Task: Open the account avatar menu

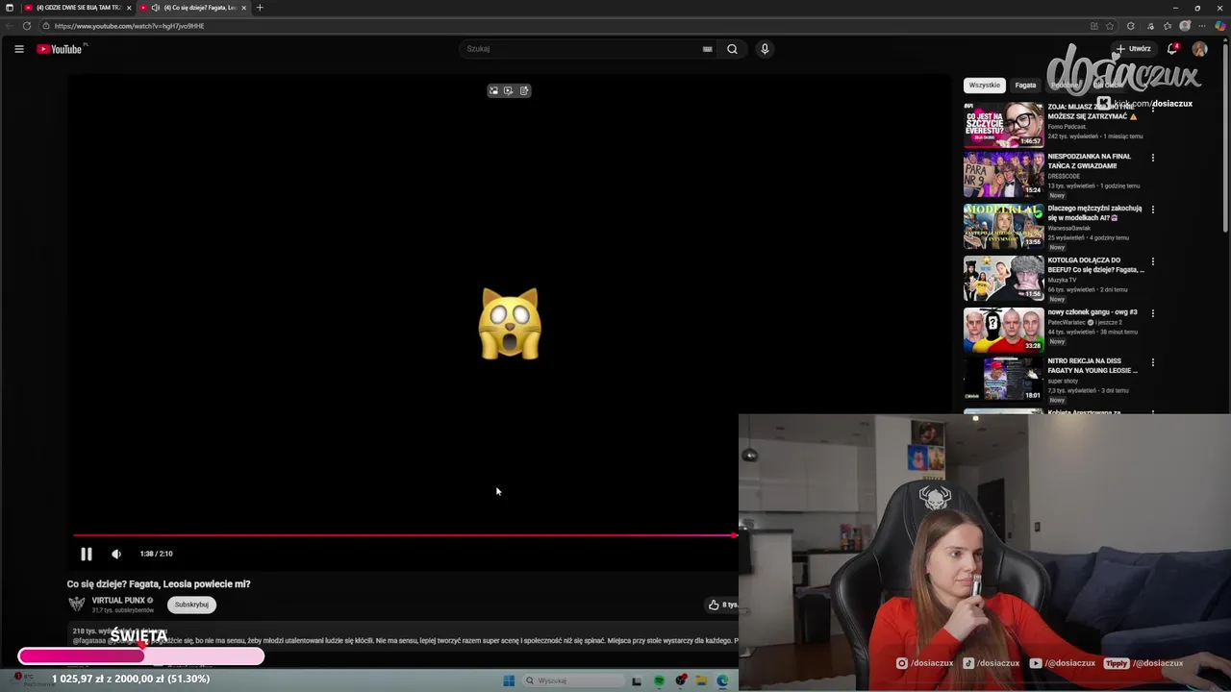Action: point(1199,49)
